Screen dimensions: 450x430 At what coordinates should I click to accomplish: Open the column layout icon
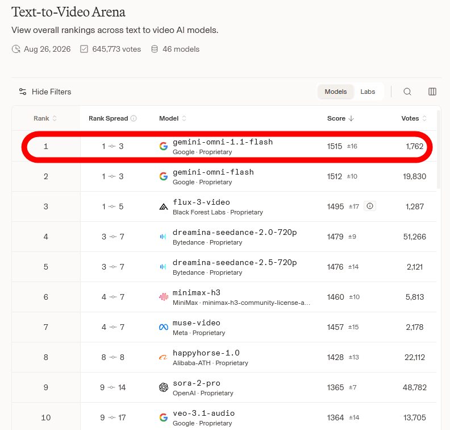click(432, 92)
